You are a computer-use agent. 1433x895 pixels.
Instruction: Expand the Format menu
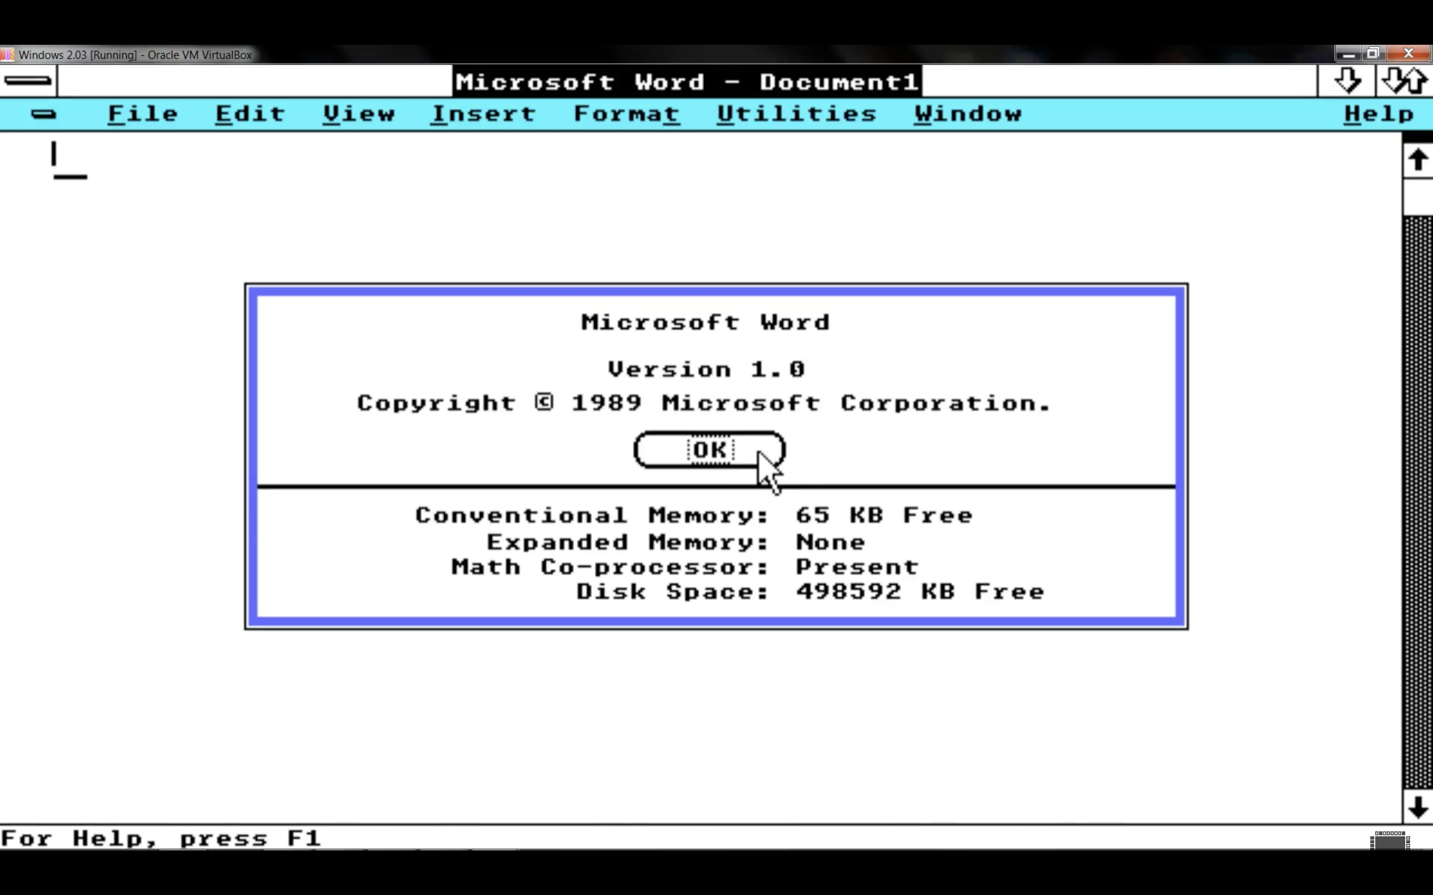pyautogui.click(x=626, y=114)
